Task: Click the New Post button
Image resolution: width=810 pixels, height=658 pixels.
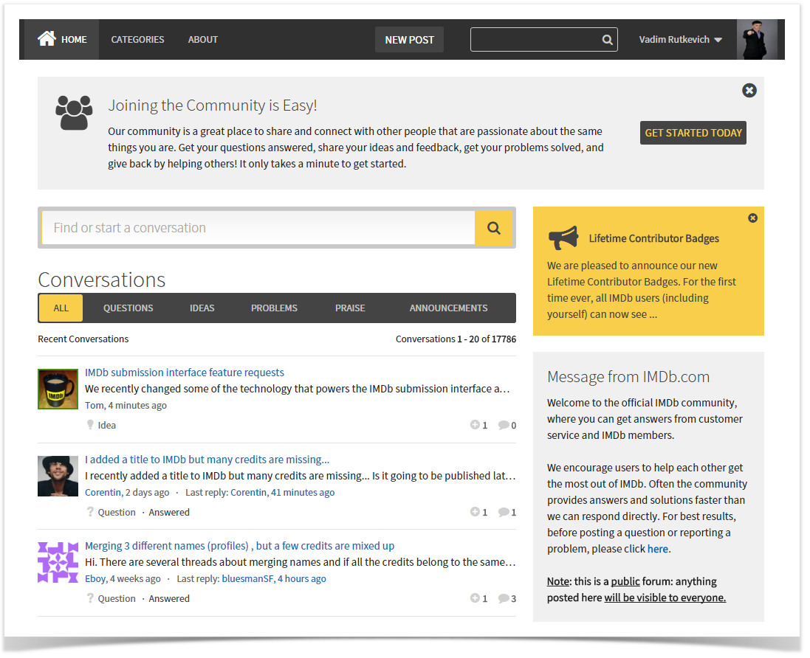Action: (409, 40)
